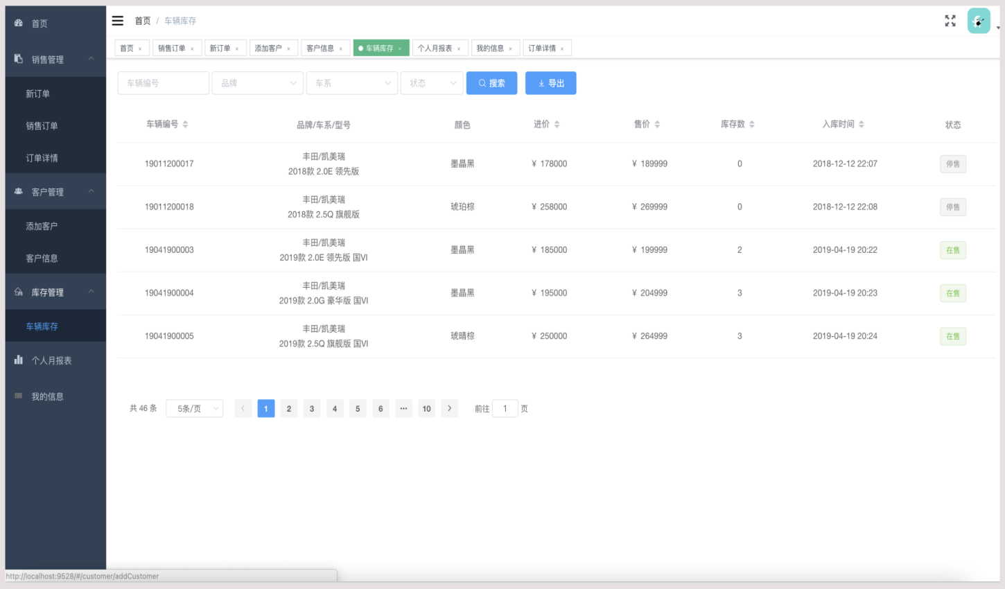
Task: Close the 客户信息 tab
Action: (340, 49)
